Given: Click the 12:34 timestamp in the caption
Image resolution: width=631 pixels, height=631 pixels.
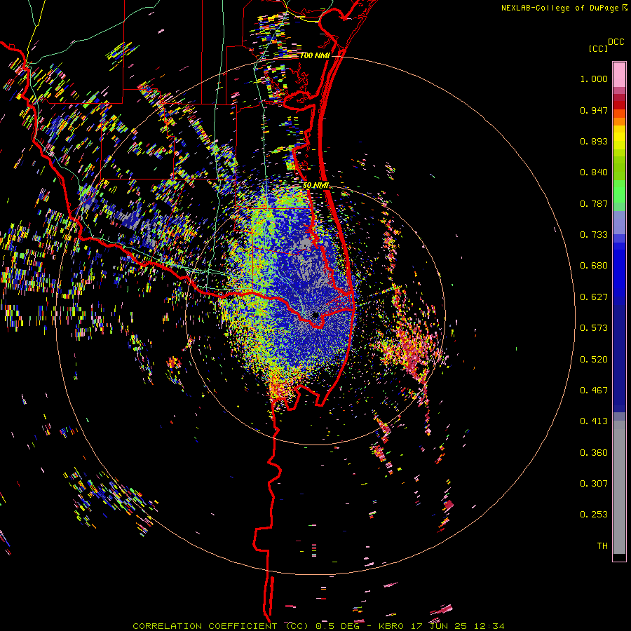Looking at the screenshot, I should coord(489,626).
